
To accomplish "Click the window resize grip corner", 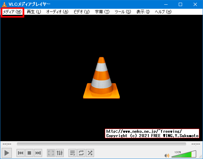I will coord(201,157).
